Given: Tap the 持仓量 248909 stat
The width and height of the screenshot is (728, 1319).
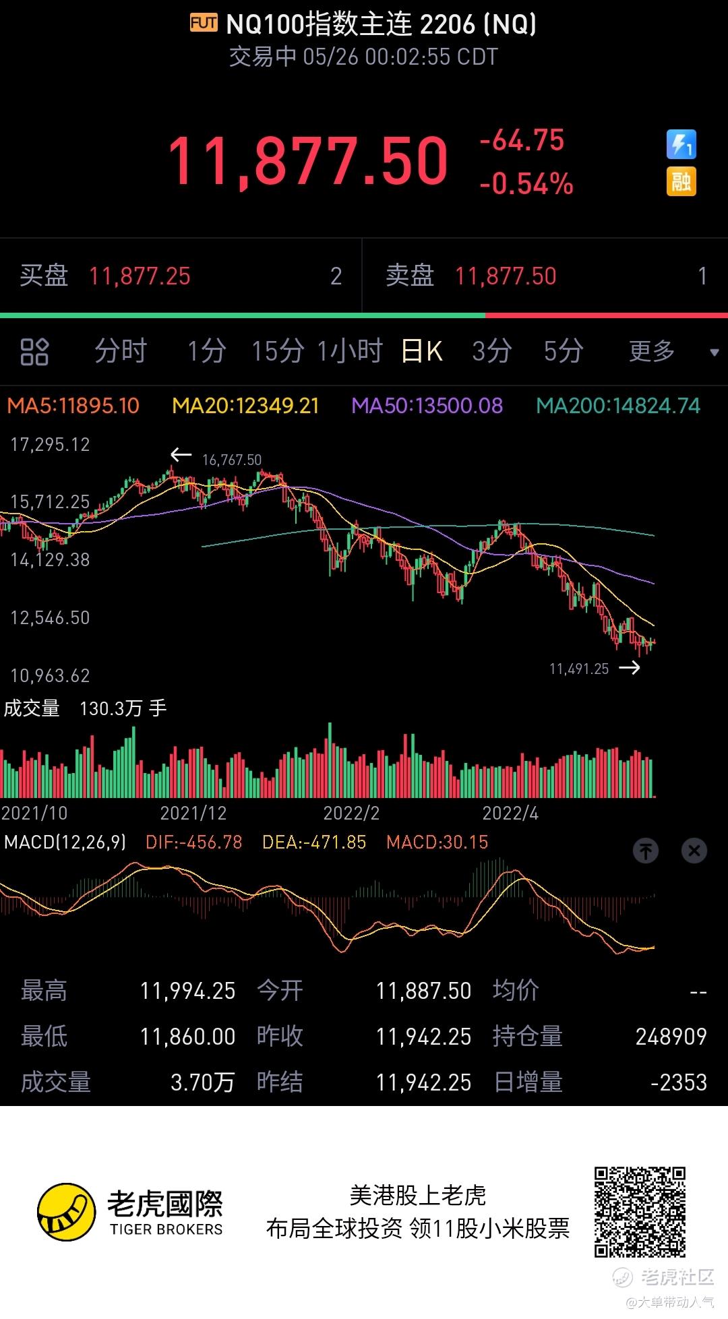Looking at the screenshot, I should pyautogui.click(x=600, y=1037).
